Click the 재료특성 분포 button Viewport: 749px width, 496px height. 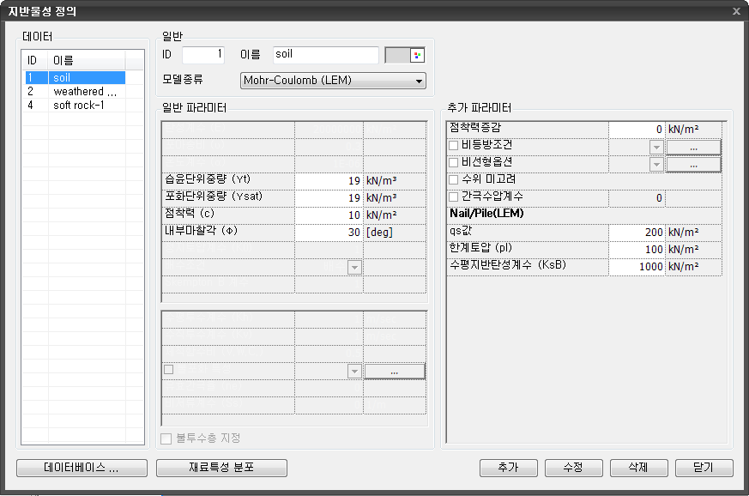pos(221,468)
